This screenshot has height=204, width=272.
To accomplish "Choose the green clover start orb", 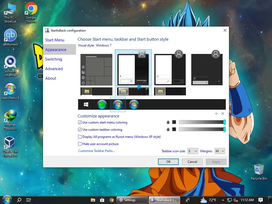I will pyautogui.click(x=102, y=104).
